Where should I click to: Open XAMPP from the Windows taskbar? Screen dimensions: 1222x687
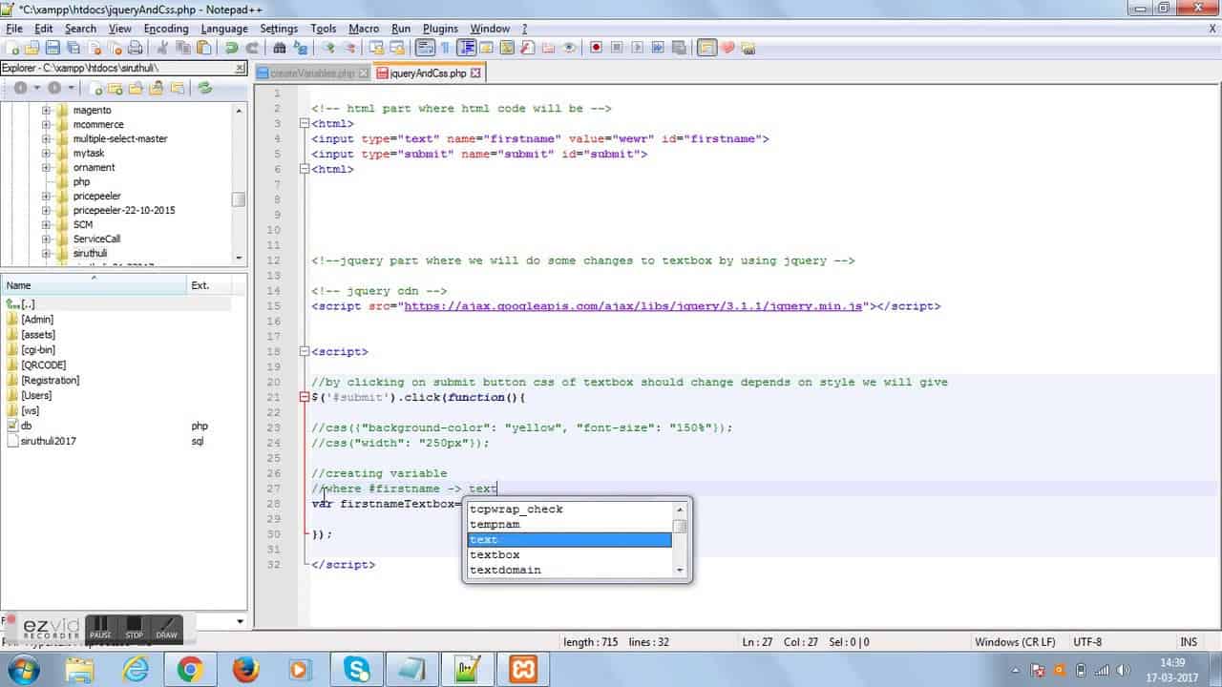tap(523, 670)
